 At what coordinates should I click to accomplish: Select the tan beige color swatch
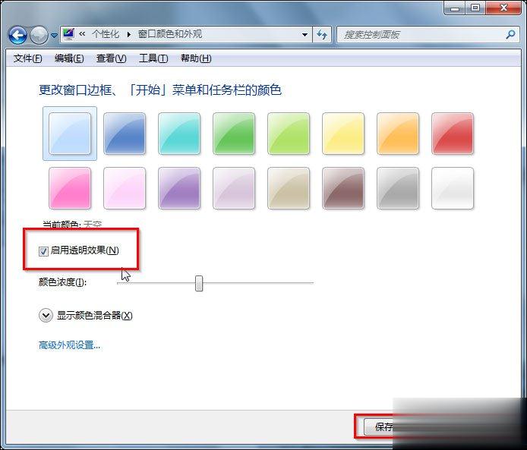(289, 188)
